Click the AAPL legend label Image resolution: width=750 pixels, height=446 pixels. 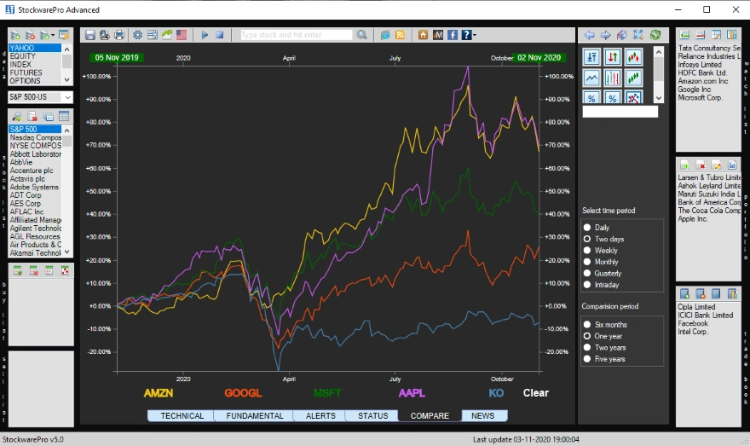coord(412,393)
